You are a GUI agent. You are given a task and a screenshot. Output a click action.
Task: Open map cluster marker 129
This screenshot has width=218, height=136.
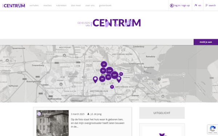point(109,71)
